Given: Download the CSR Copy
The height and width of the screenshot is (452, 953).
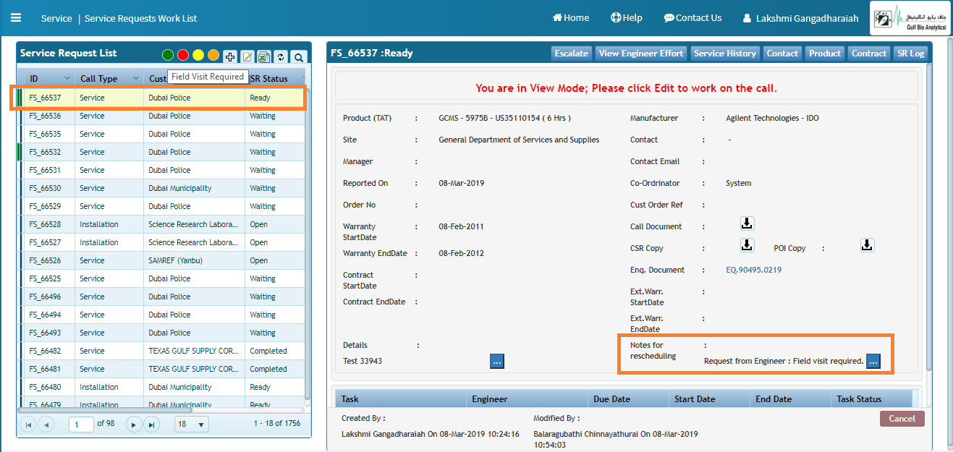Looking at the screenshot, I should [x=747, y=245].
